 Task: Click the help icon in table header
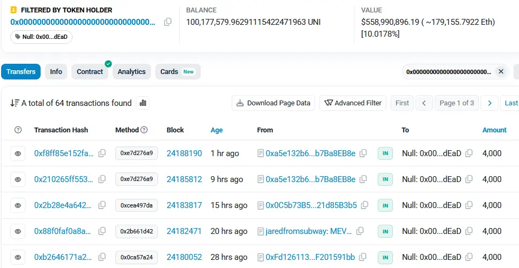pos(18,130)
